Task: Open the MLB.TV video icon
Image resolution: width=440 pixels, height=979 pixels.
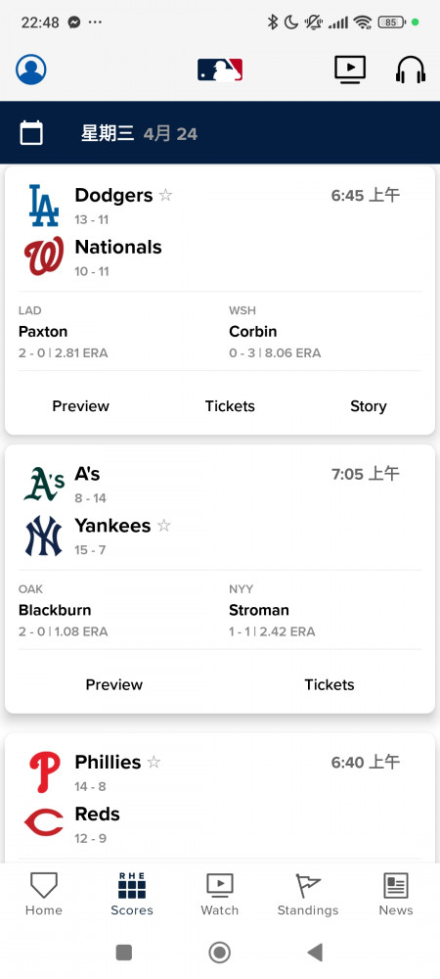Action: pos(350,70)
